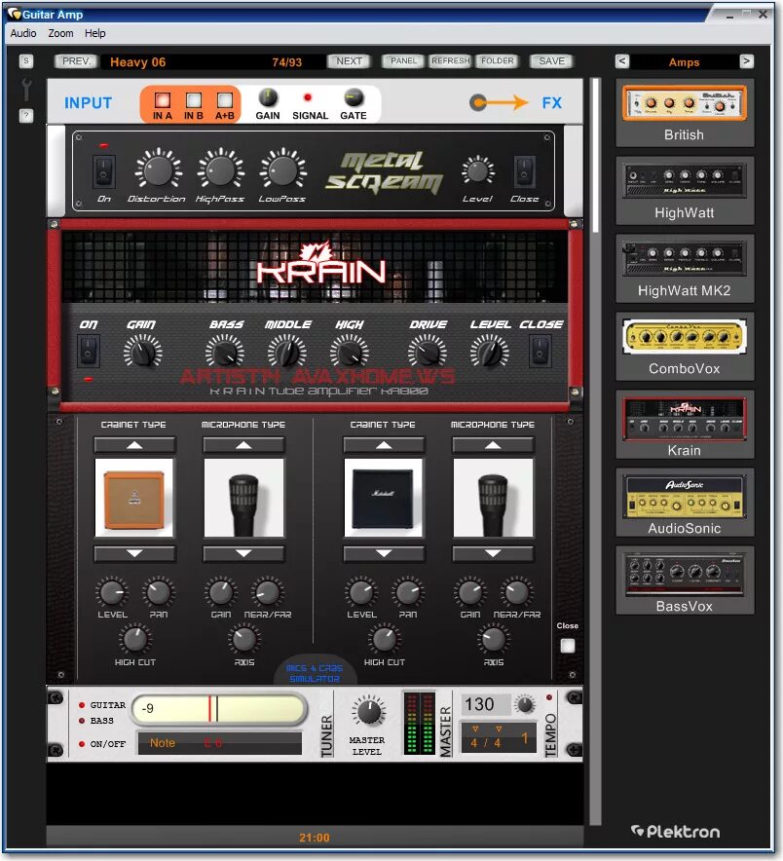
Task: Flip the Krain CLOSE switch
Action: click(x=541, y=352)
